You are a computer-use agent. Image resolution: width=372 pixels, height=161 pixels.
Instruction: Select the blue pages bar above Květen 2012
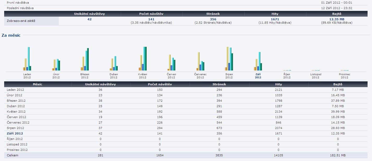click(x=143, y=67)
